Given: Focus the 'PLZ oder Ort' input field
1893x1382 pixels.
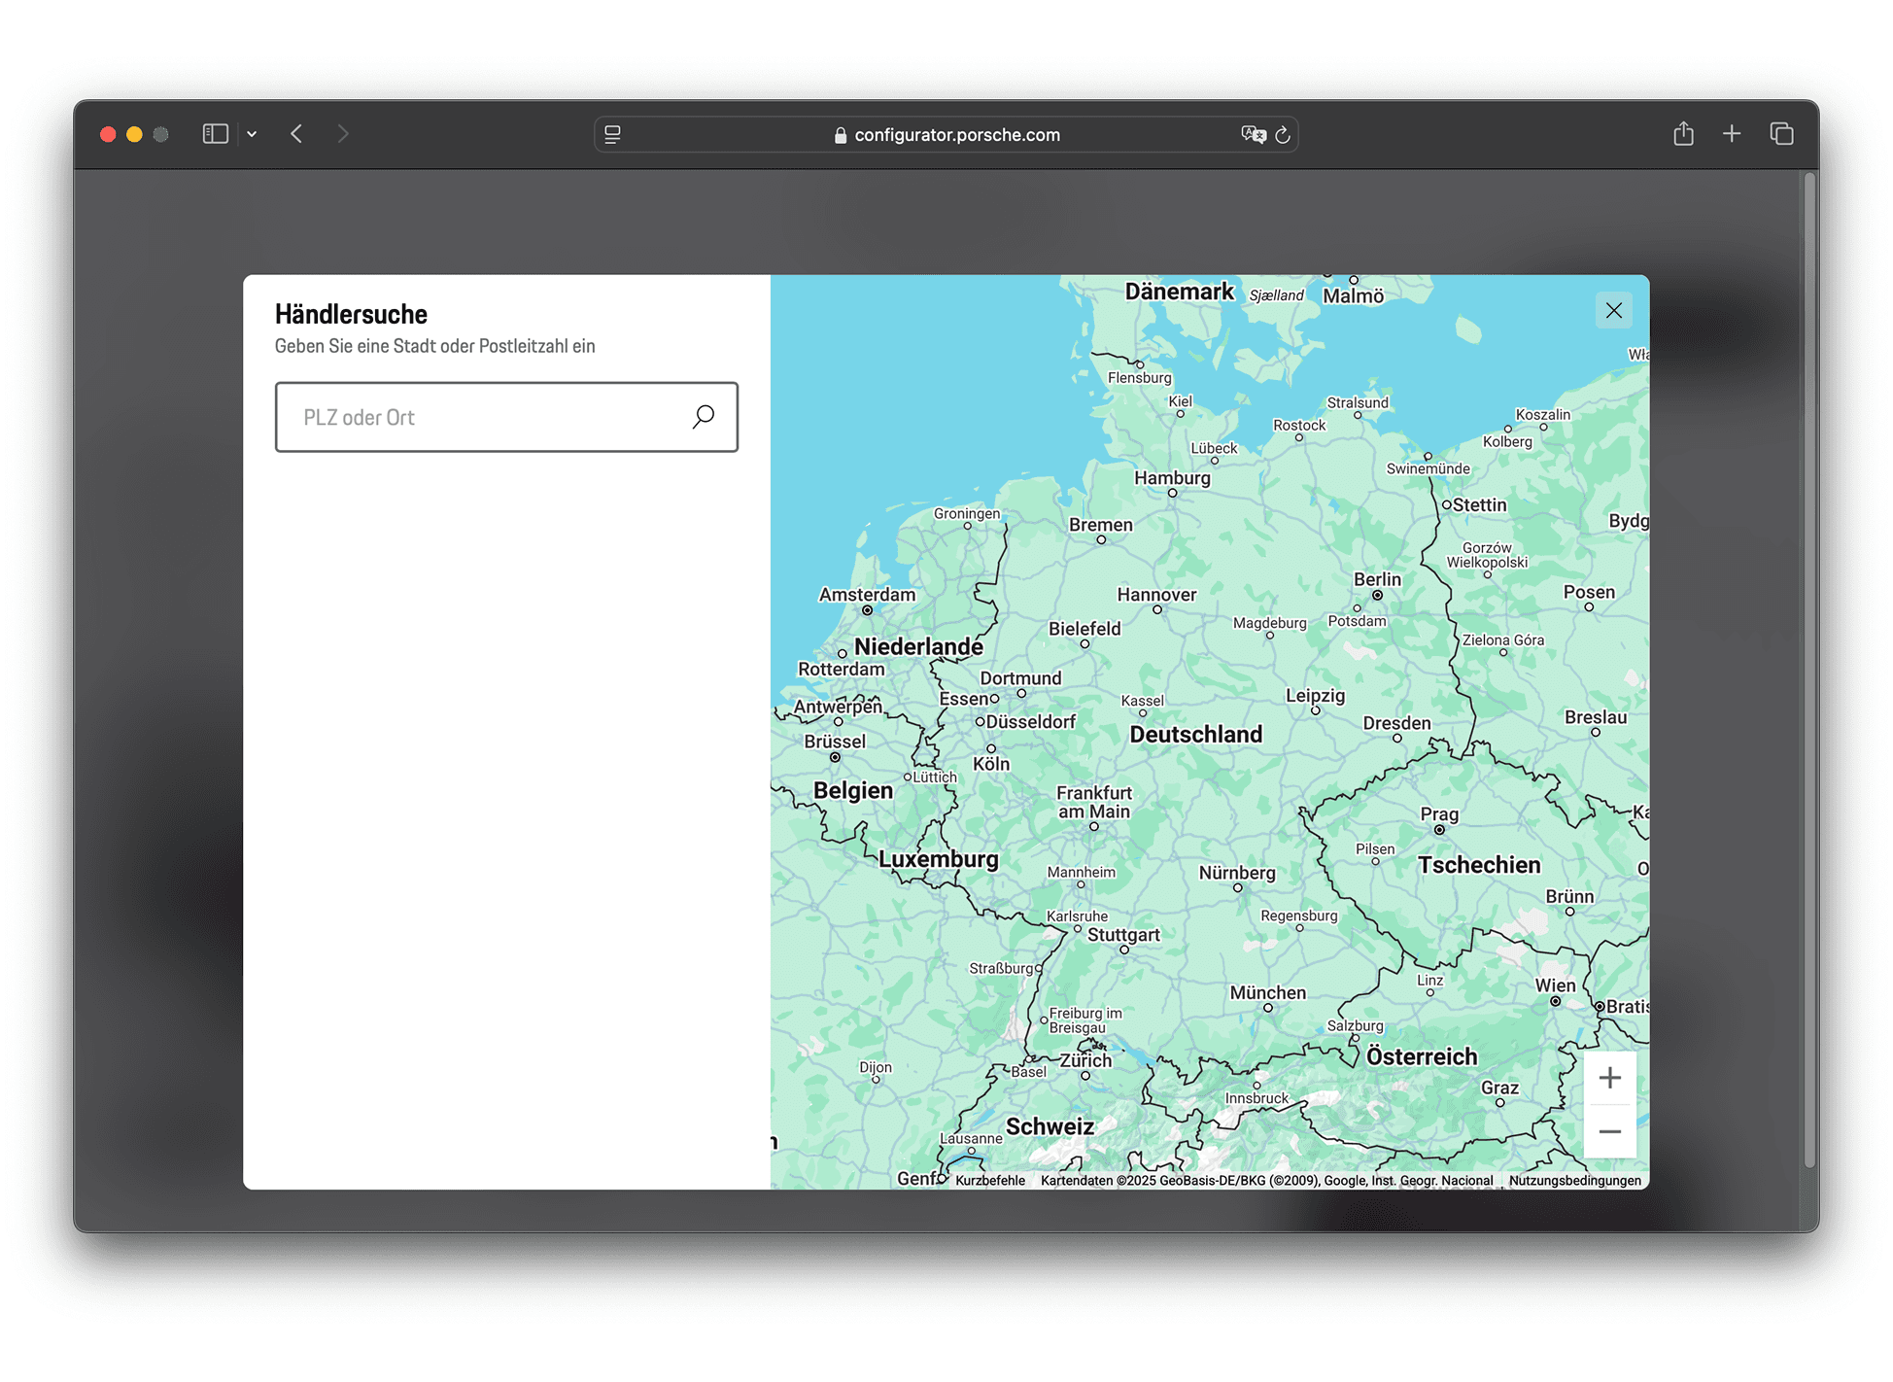Looking at the screenshot, I should (506, 417).
